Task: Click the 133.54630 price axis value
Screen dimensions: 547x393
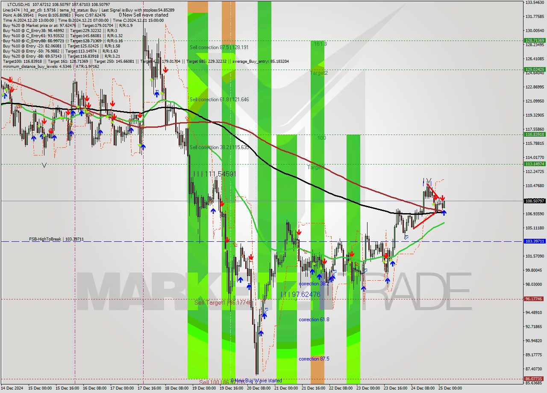Action: click(x=535, y=3)
